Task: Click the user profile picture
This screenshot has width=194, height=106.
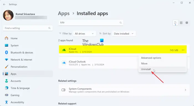Action: pos(8,15)
